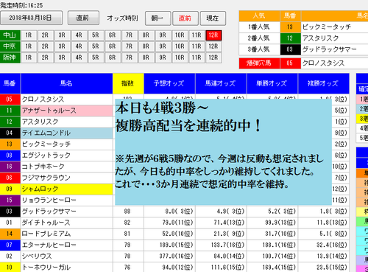Select the yellow シャムロック row
The image size is (368, 272).
(66, 189)
